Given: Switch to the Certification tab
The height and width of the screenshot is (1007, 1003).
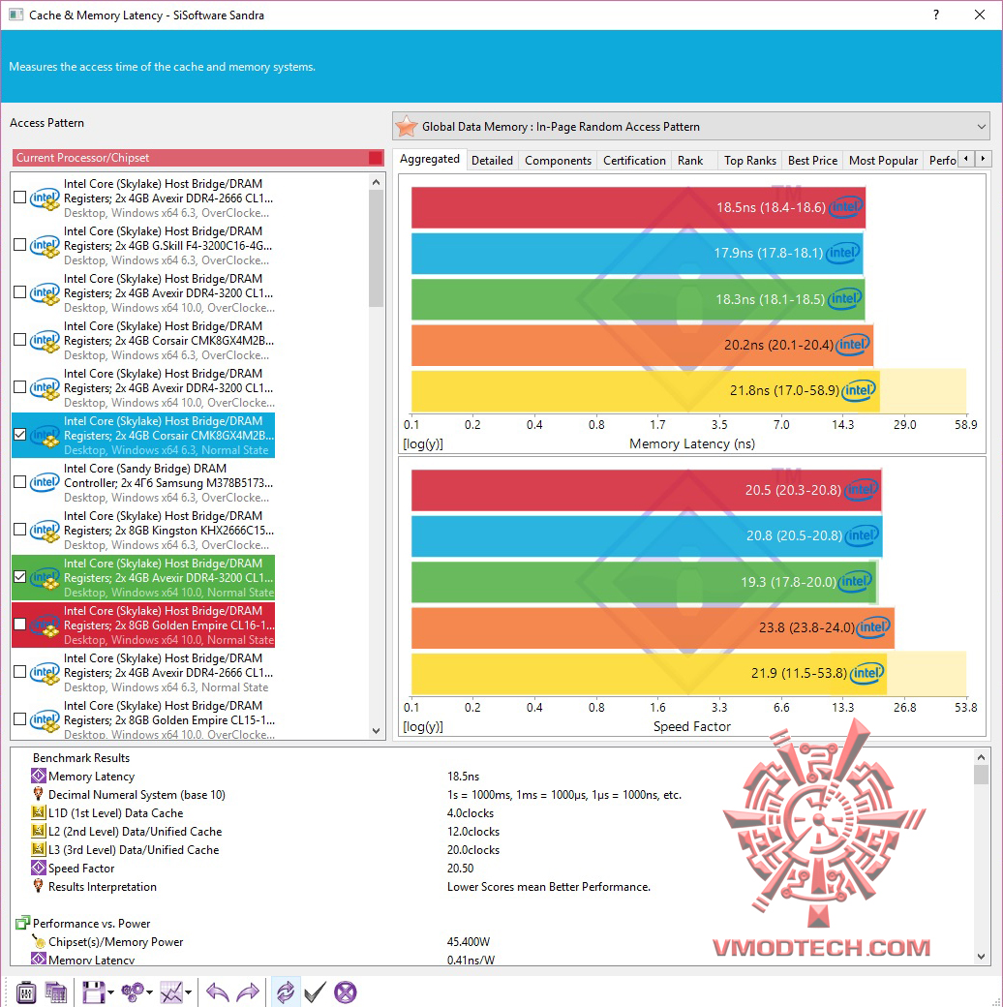Looking at the screenshot, I should coord(634,160).
